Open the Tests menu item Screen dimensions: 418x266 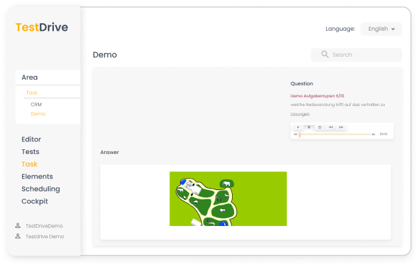tap(31, 151)
